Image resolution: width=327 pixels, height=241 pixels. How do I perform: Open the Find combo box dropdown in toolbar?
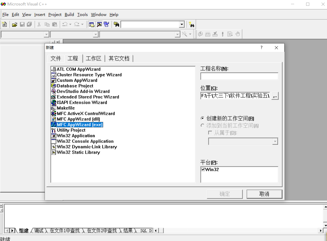tap(182, 24)
